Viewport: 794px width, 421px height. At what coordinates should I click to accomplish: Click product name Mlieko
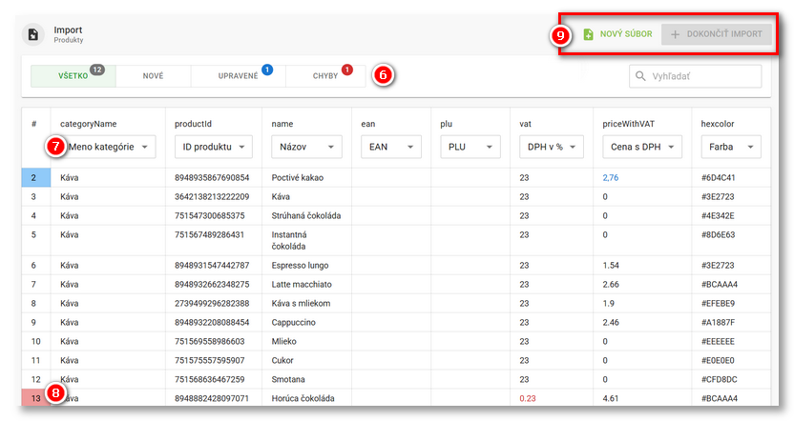283,341
